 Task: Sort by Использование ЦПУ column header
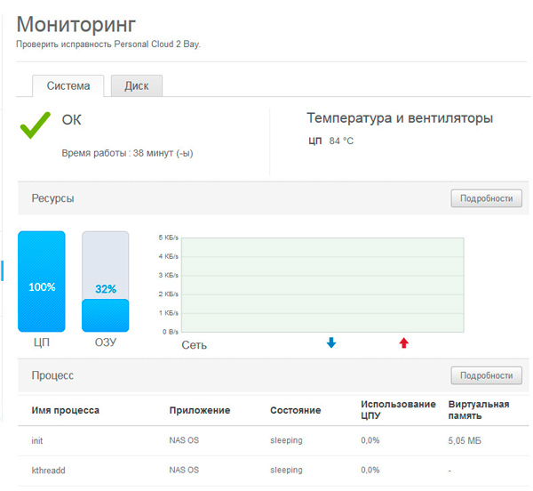click(397, 410)
